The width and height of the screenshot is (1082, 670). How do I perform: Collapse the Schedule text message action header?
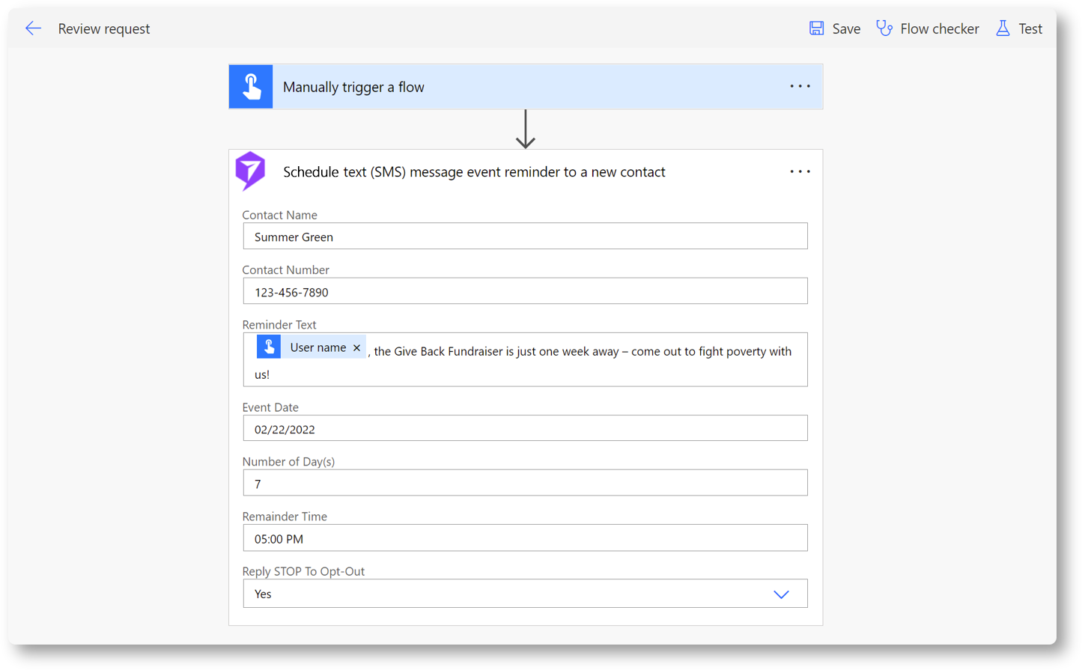point(474,172)
